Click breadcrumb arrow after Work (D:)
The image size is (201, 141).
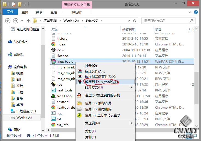pyautogui.click(x=82, y=21)
